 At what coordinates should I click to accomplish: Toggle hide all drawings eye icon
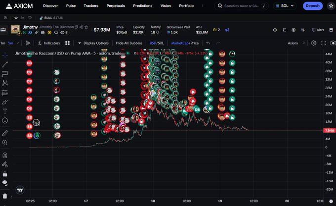(5, 183)
